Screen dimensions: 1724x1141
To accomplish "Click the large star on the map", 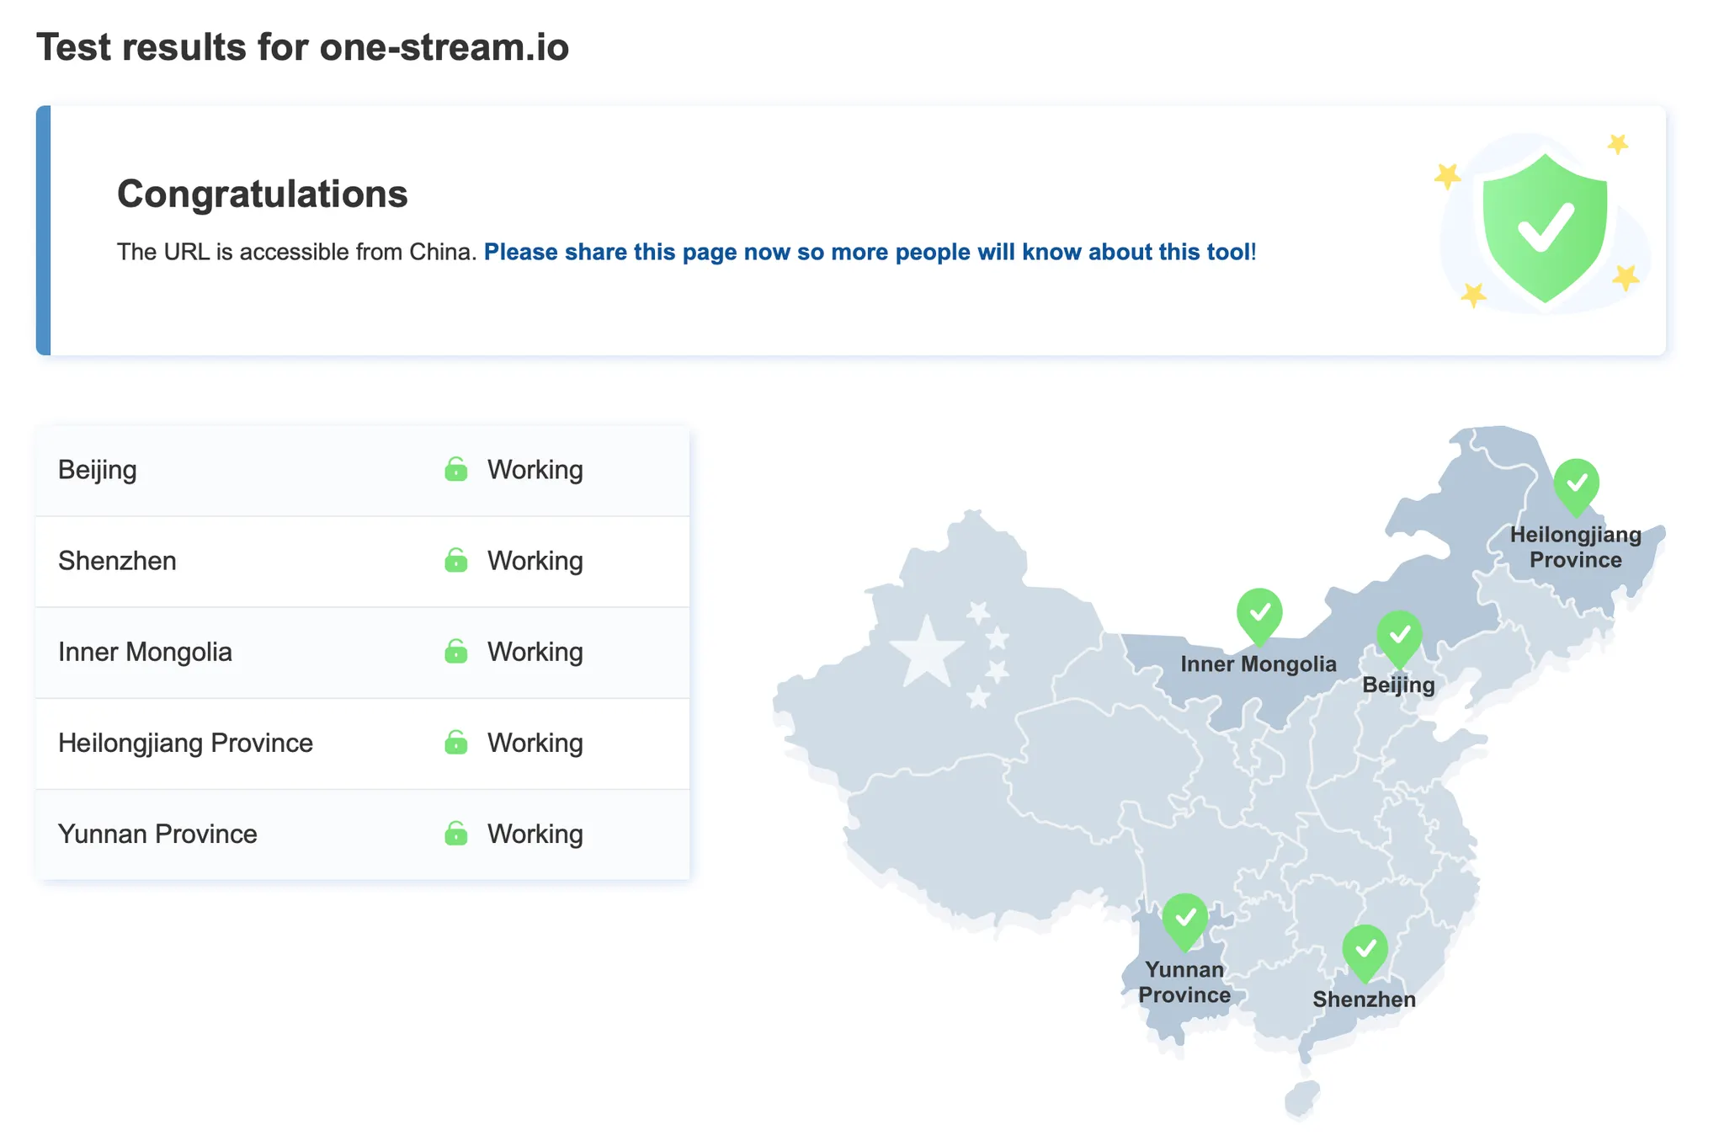I will pos(927,653).
